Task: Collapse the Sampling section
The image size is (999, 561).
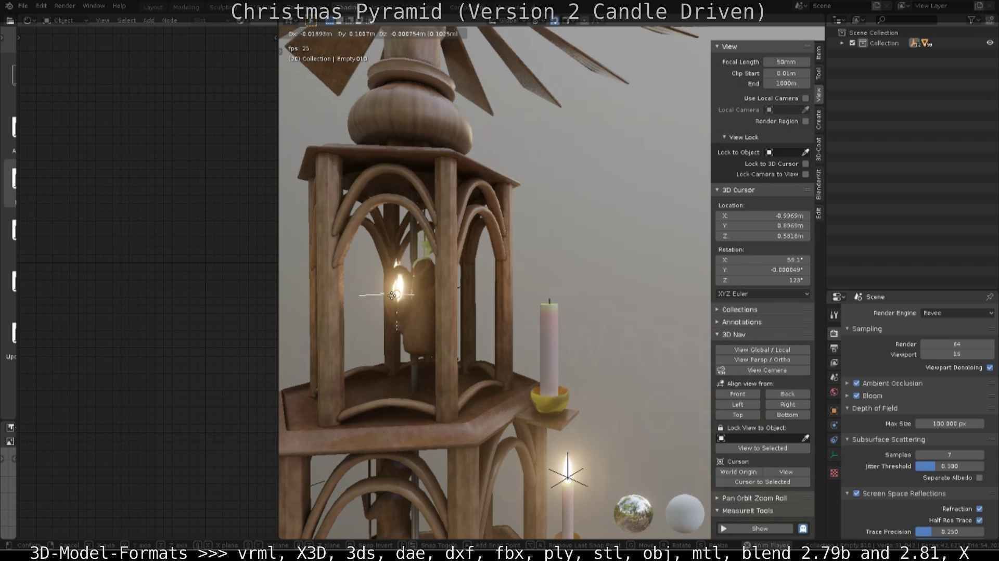Action: pos(918,329)
